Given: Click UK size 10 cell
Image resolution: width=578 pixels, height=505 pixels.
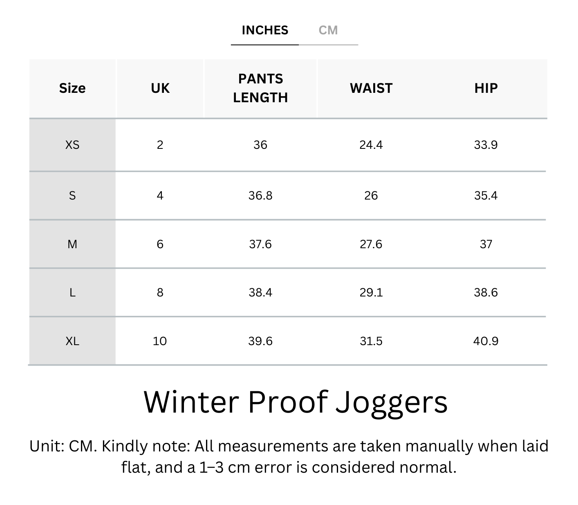Looking at the screenshot, I should [160, 341].
